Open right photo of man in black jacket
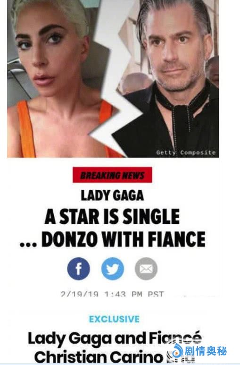 click(x=172, y=79)
